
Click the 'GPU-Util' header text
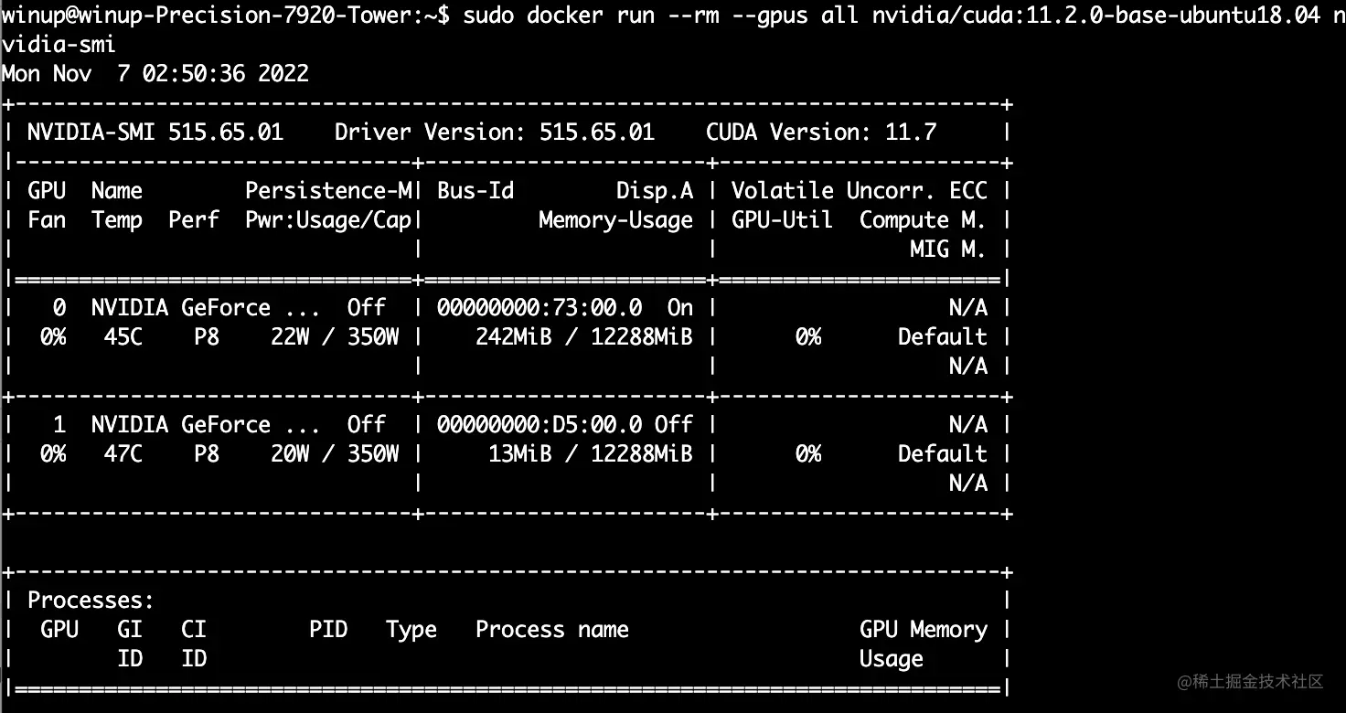click(783, 220)
